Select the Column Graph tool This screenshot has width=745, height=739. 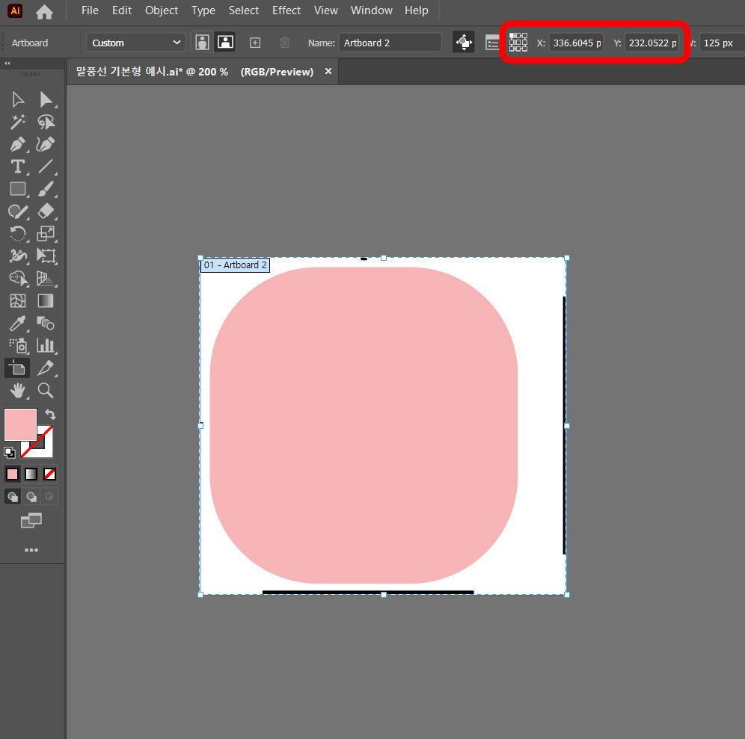coord(46,345)
